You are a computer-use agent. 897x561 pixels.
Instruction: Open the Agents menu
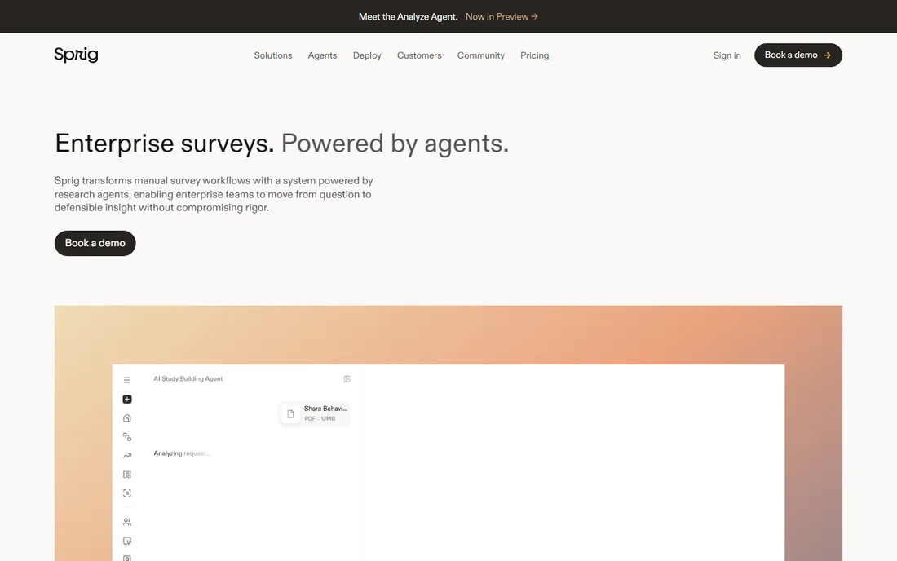coord(322,55)
